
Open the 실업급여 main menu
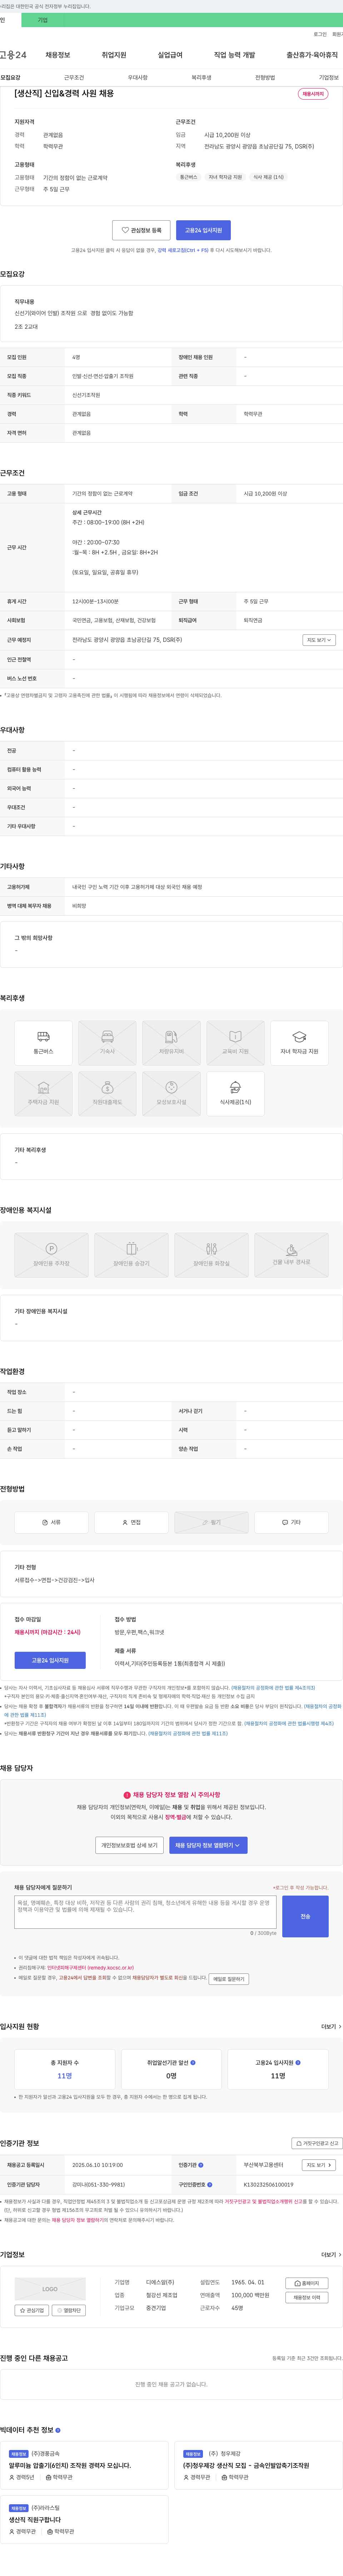pos(170,55)
